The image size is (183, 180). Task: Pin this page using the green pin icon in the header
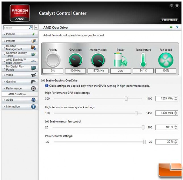pyautogui.click(x=171, y=27)
